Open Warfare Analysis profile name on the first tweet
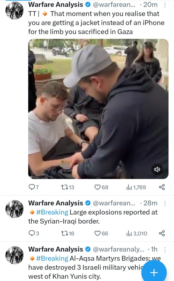174x281 pixels. point(56,4)
